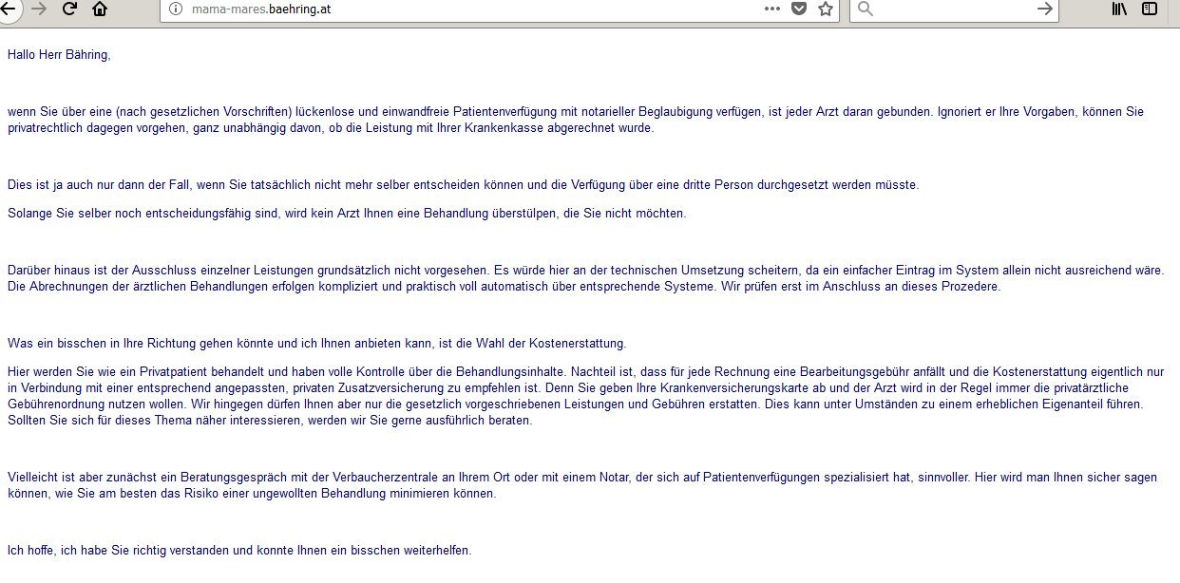This screenshot has height=583, width=1180.
Task: Bookmark this page with the star
Action: (826, 9)
